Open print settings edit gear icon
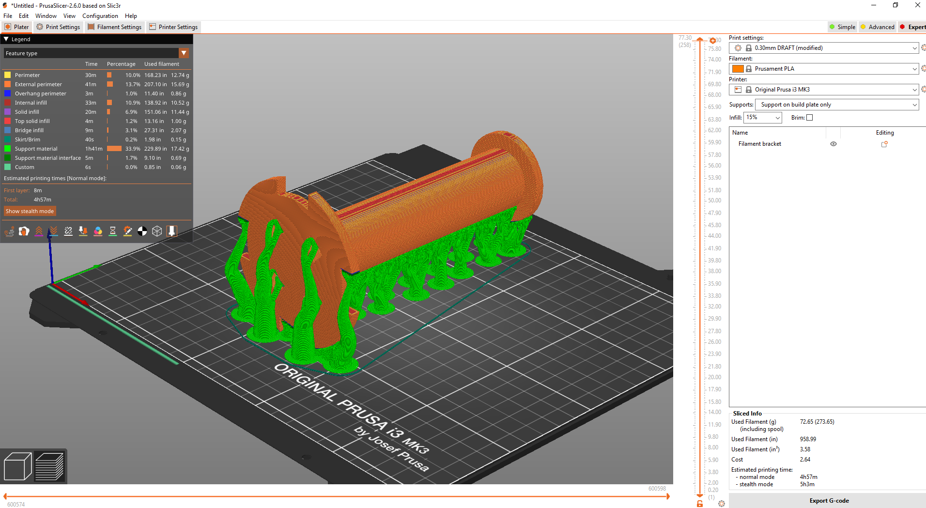926x508 pixels. (924, 47)
